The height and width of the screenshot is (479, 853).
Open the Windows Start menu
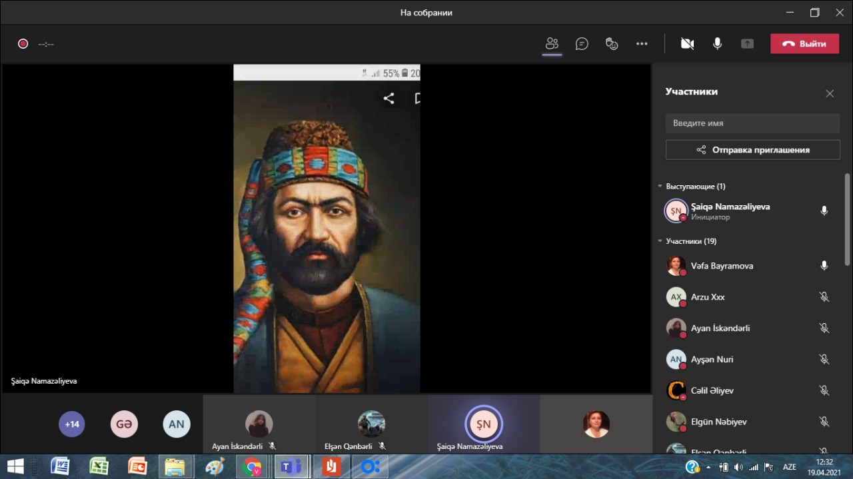pyautogui.click(x=16, y=466)
